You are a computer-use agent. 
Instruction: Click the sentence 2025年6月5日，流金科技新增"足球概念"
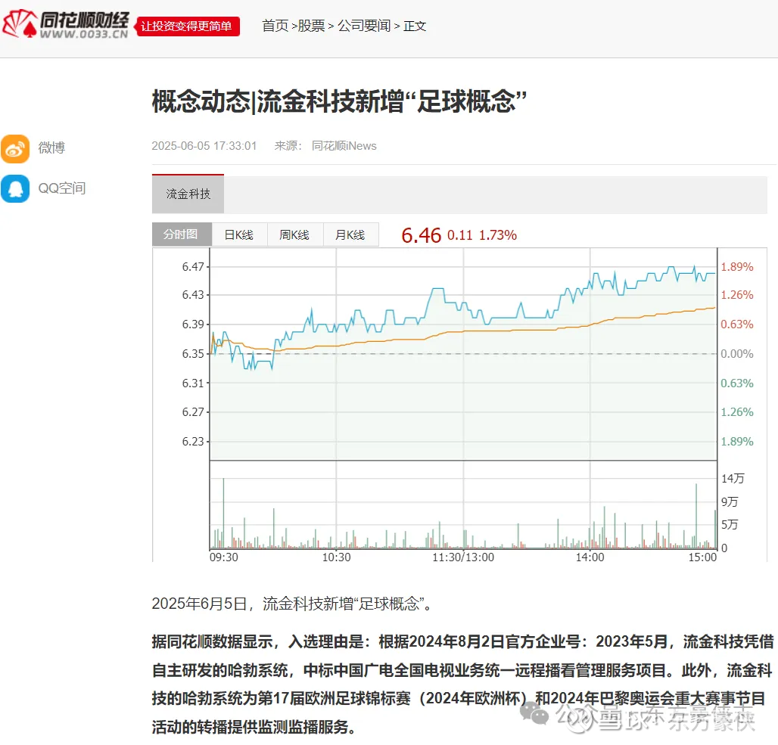pos(293,604)
